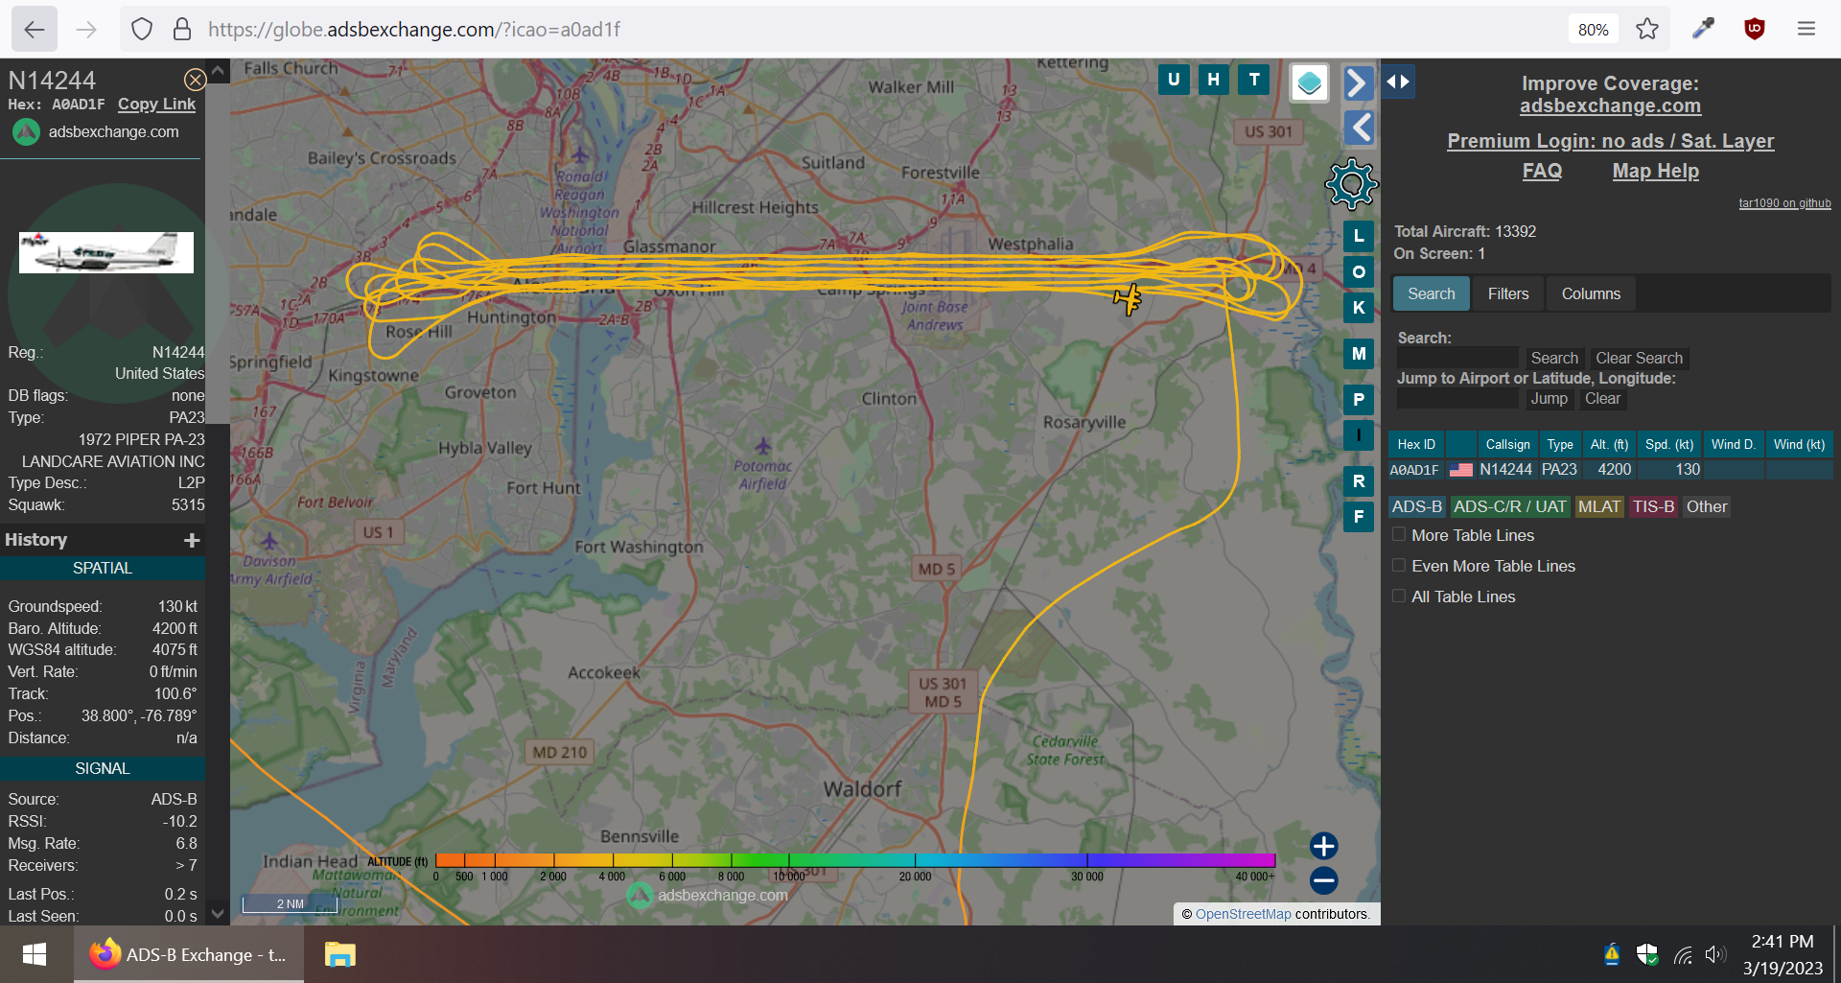Click the right chevron arrow button

click(1357, 83)
